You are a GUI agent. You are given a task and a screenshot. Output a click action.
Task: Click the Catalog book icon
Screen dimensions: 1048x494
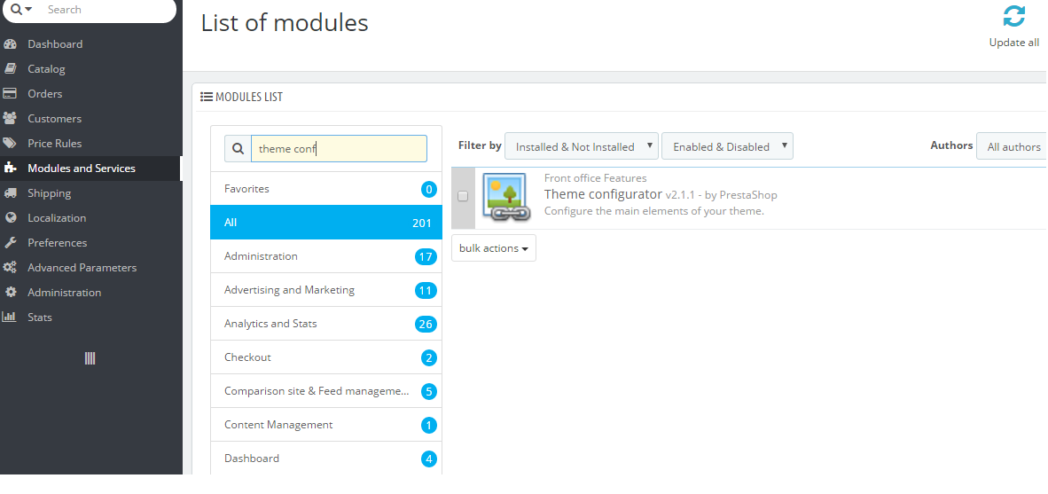(11, 69)
